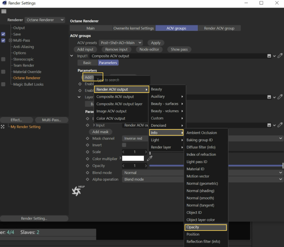This screenshot has width=284, height=247.
Task: Click keyframe diamond beside Opacity parameter
Action: coord(88,166)
